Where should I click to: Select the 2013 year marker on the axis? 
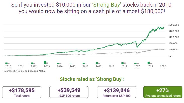pos(47,66)
